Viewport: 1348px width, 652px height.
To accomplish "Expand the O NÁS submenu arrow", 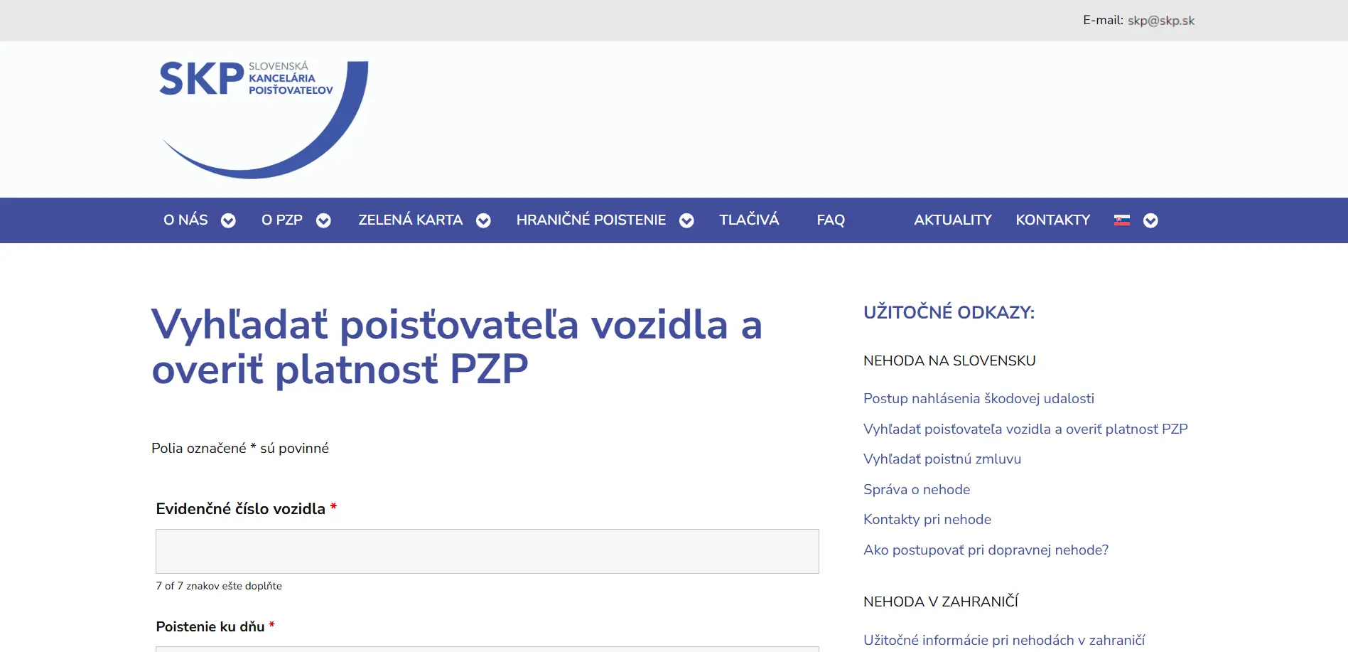I will (228, 221).
